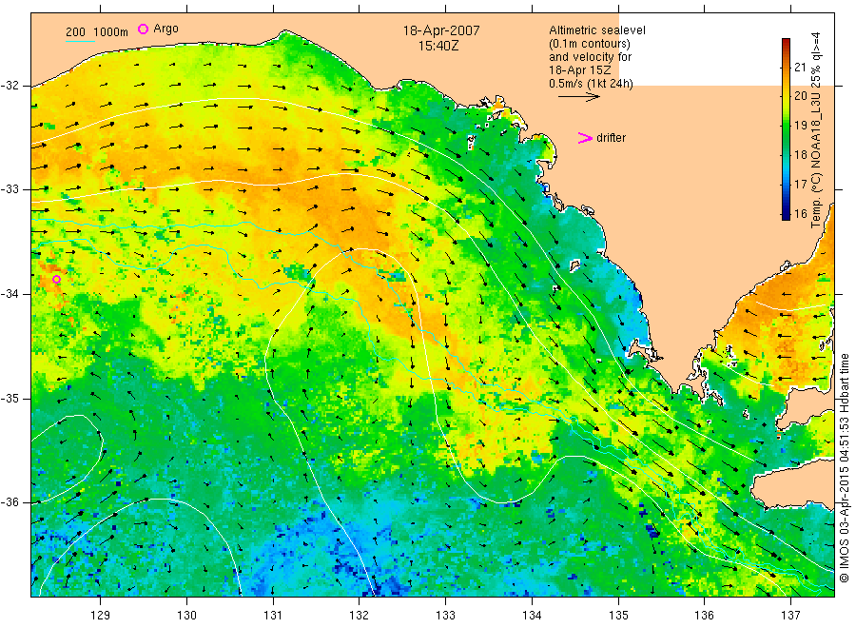Click the 136 longitude axis label
The width and height of the screenshot is (856, 628).
[704, 616]
